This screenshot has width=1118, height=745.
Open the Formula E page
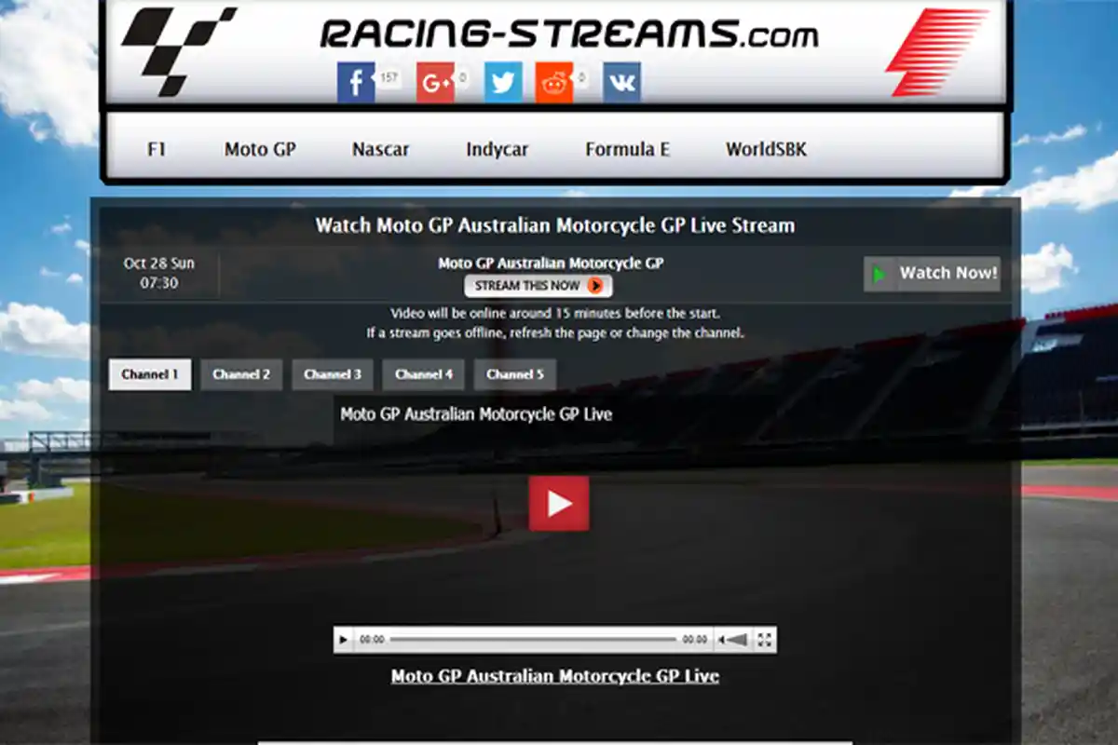coord(627,149)
